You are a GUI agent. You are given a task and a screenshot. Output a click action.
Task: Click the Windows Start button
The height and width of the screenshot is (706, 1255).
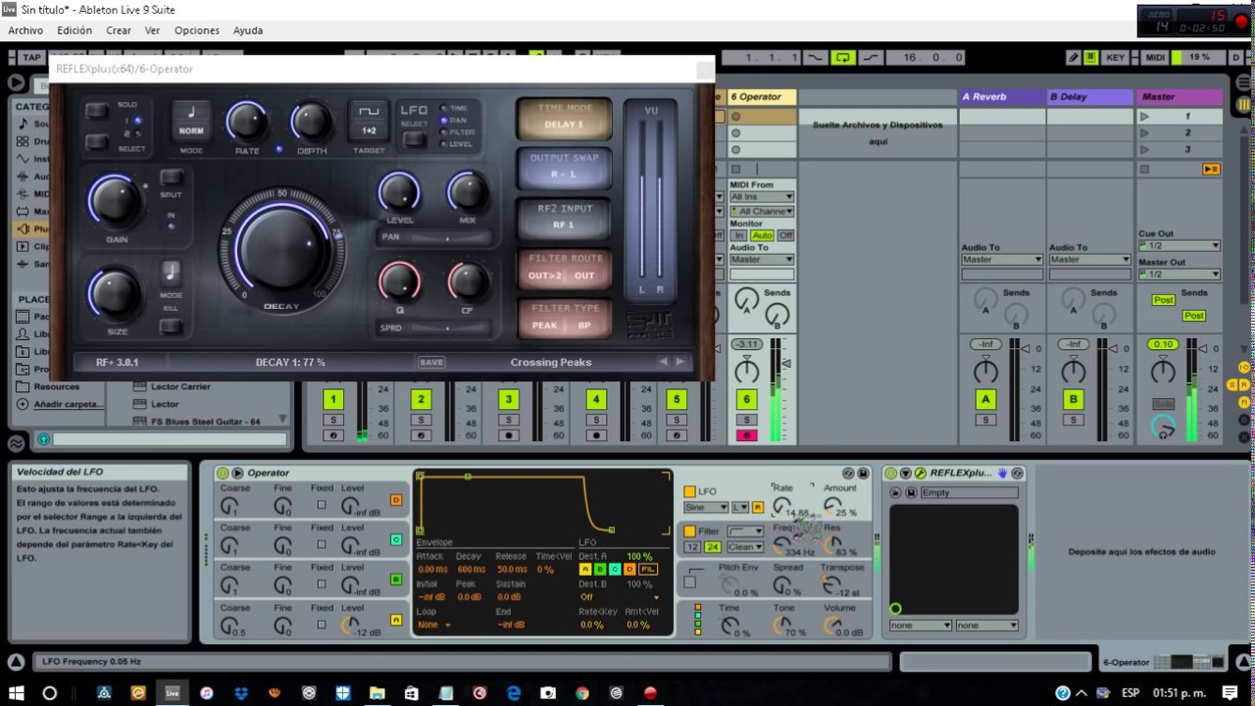17,692
